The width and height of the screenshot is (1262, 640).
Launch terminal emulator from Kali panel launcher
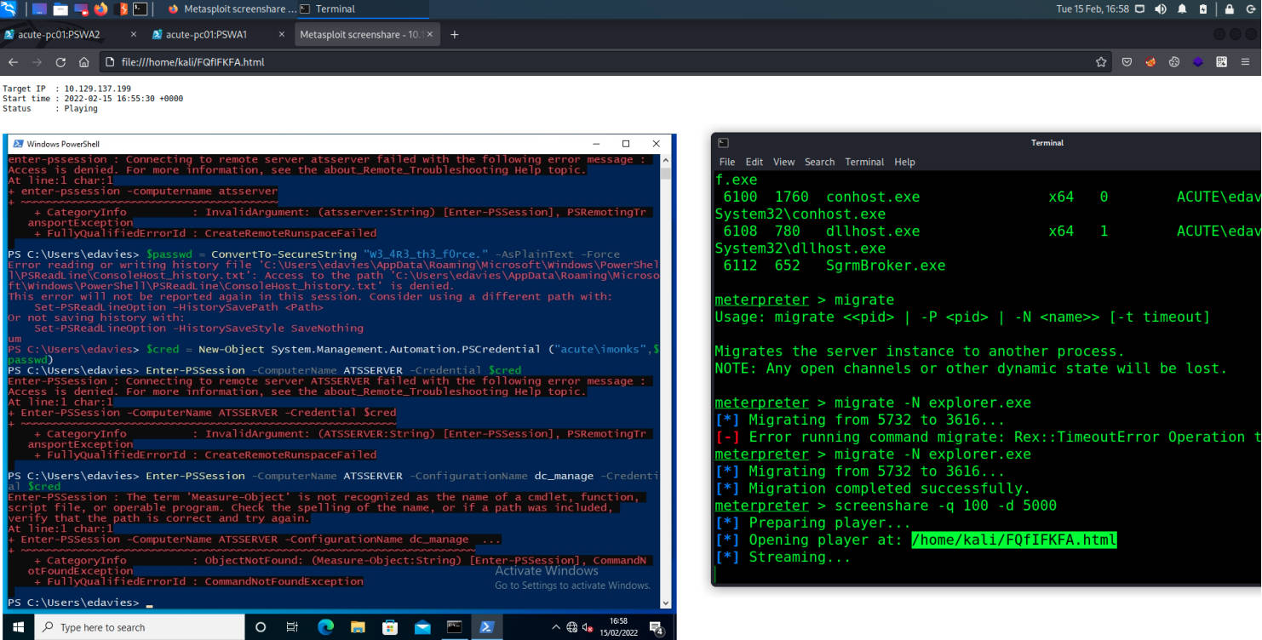click(x=141, y=9)
